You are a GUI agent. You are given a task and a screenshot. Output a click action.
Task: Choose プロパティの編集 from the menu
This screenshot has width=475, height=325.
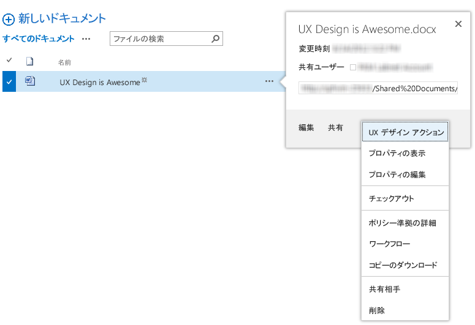pyautogui.click(x=405, y=174)
